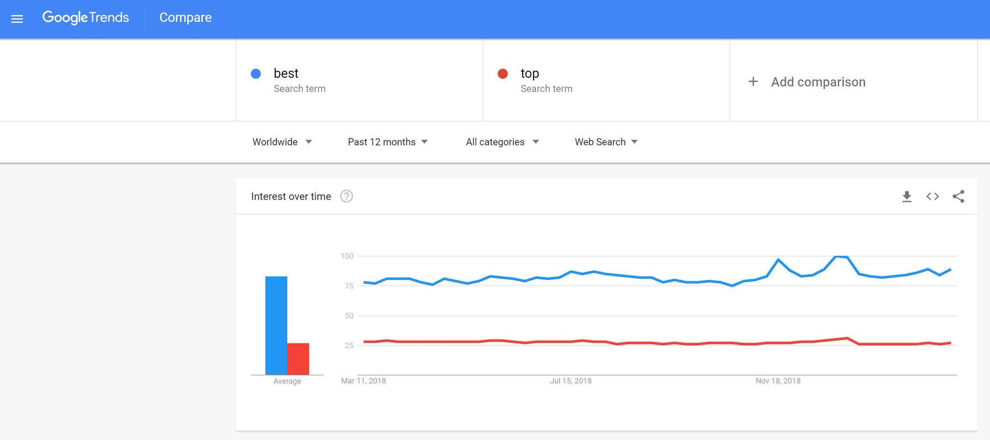990x440 pixels.
Task: Open the hamburger navigation menu
Action: point(17,19)
